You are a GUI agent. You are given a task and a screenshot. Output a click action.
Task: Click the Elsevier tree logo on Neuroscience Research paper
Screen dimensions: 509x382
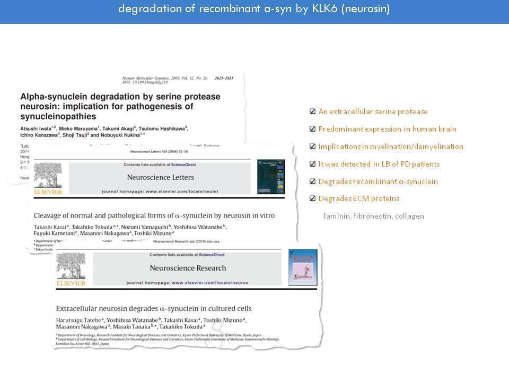click(71, 266)
